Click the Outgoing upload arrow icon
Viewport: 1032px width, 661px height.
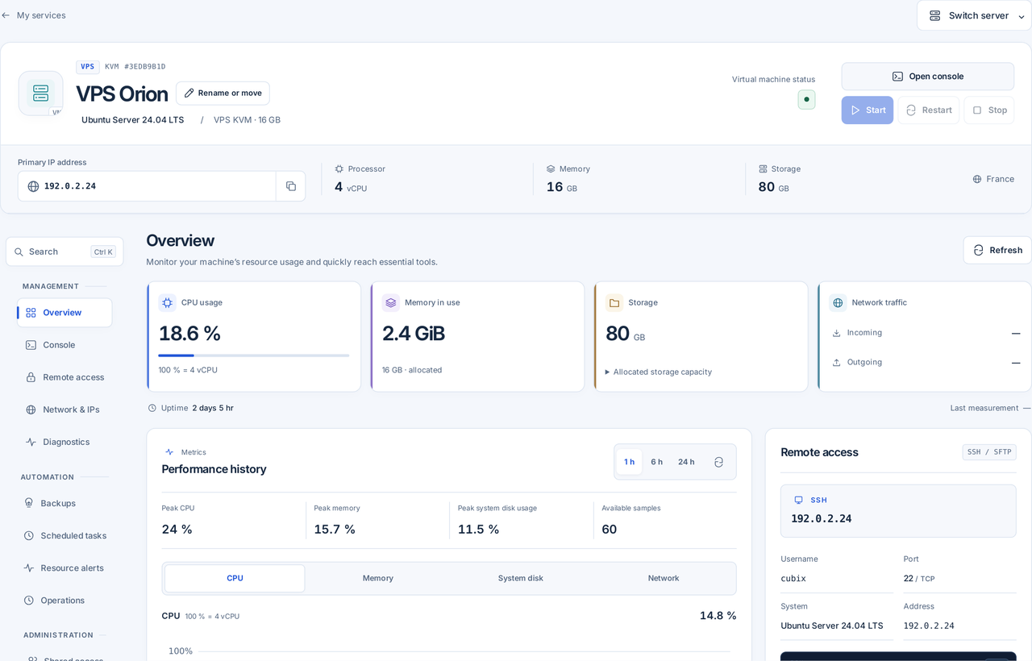tap(837, 363)
